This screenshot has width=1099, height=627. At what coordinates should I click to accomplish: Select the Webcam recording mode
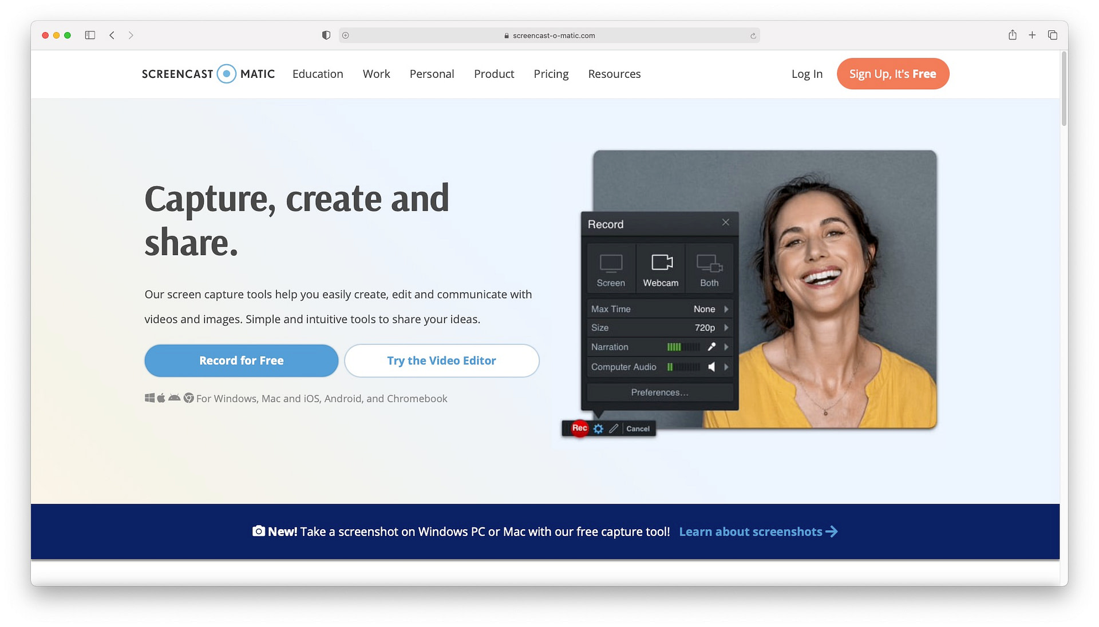coord(660,268)
